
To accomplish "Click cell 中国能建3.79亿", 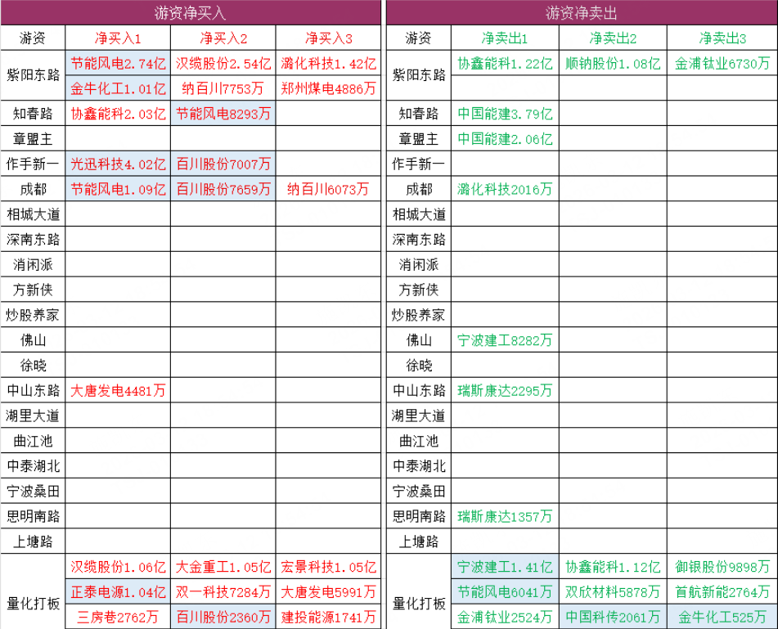I will (505, 114).
